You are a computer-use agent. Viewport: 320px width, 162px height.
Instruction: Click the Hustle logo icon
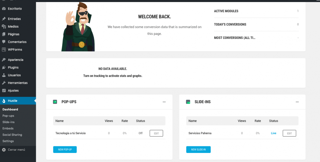pyautogui.click(x=4, y=101)
